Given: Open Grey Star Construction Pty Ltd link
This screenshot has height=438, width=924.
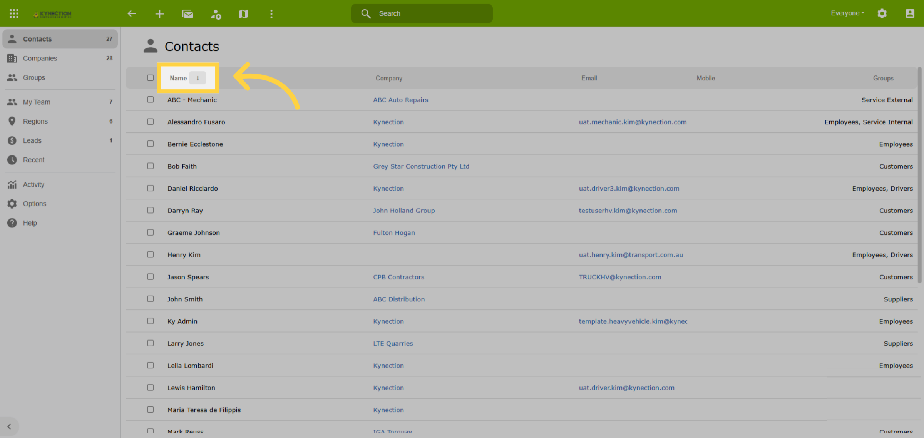Looking at the screenshot, I should point(421,166).
